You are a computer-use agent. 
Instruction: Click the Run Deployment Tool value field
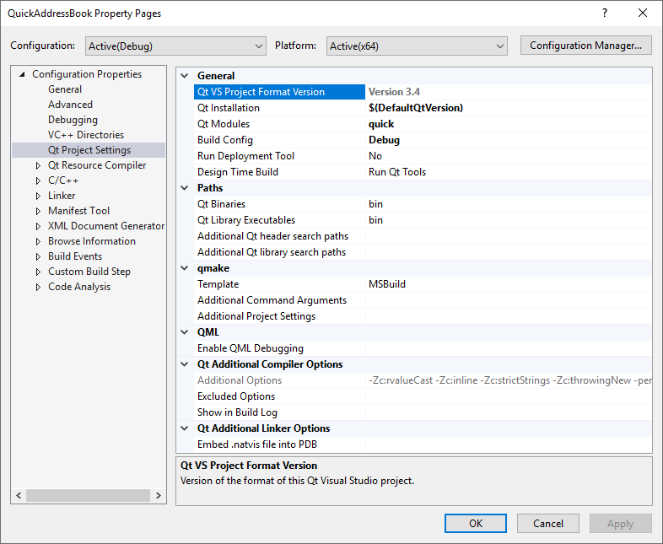tap(506, 156)
